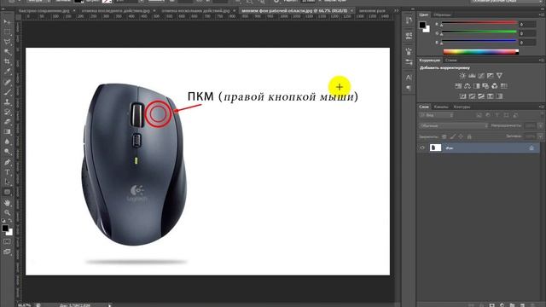Click the red R slider
Image resolution: width=546 pixels, height=307 pixels.
click(479, 23)
